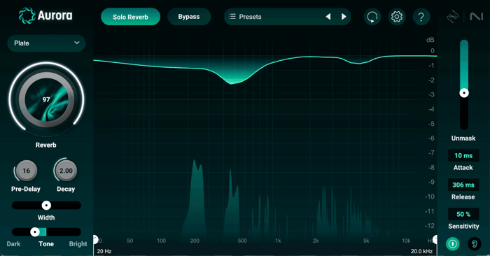Image resolution: width=490 pixels, height=256 pixels.
Task: Go to next preset arrow
Action: tap(344, 17)
